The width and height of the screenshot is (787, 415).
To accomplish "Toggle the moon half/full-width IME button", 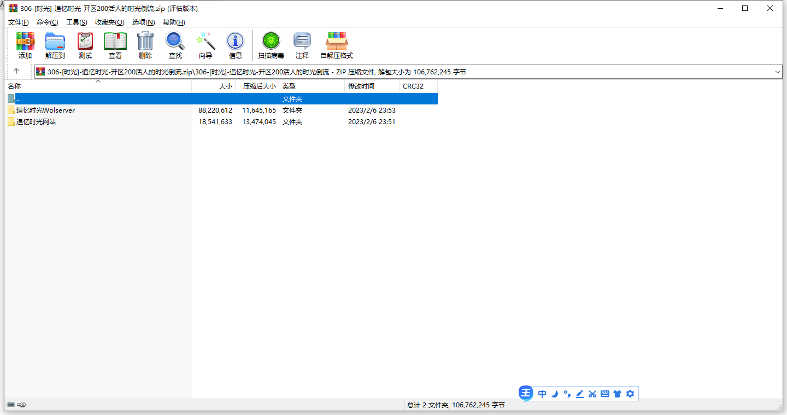I will coord(555,394).
